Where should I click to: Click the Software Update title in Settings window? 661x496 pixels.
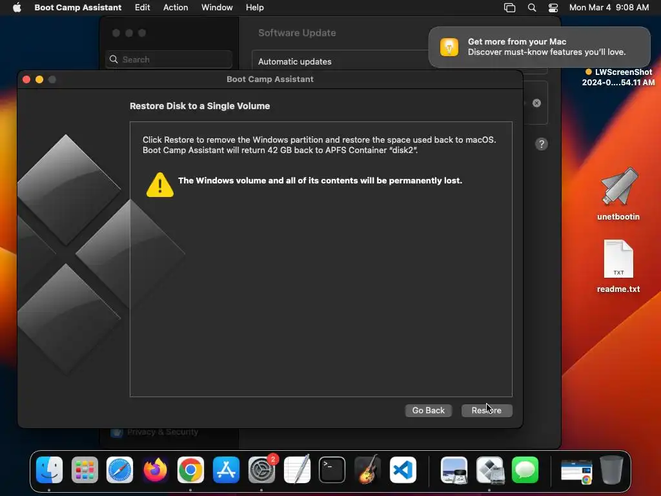click(297, 33)
